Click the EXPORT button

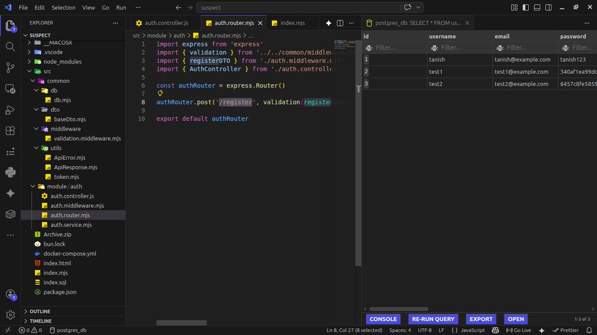point(481,319)
